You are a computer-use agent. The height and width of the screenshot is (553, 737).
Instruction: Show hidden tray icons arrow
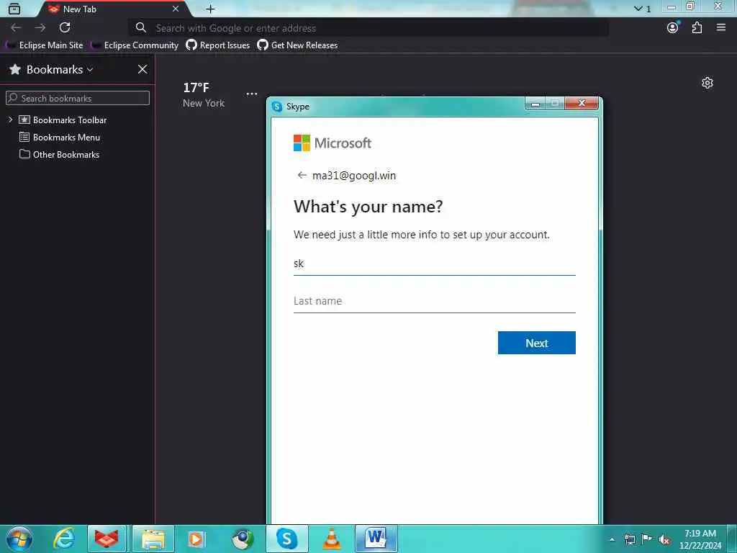[612, 539]
